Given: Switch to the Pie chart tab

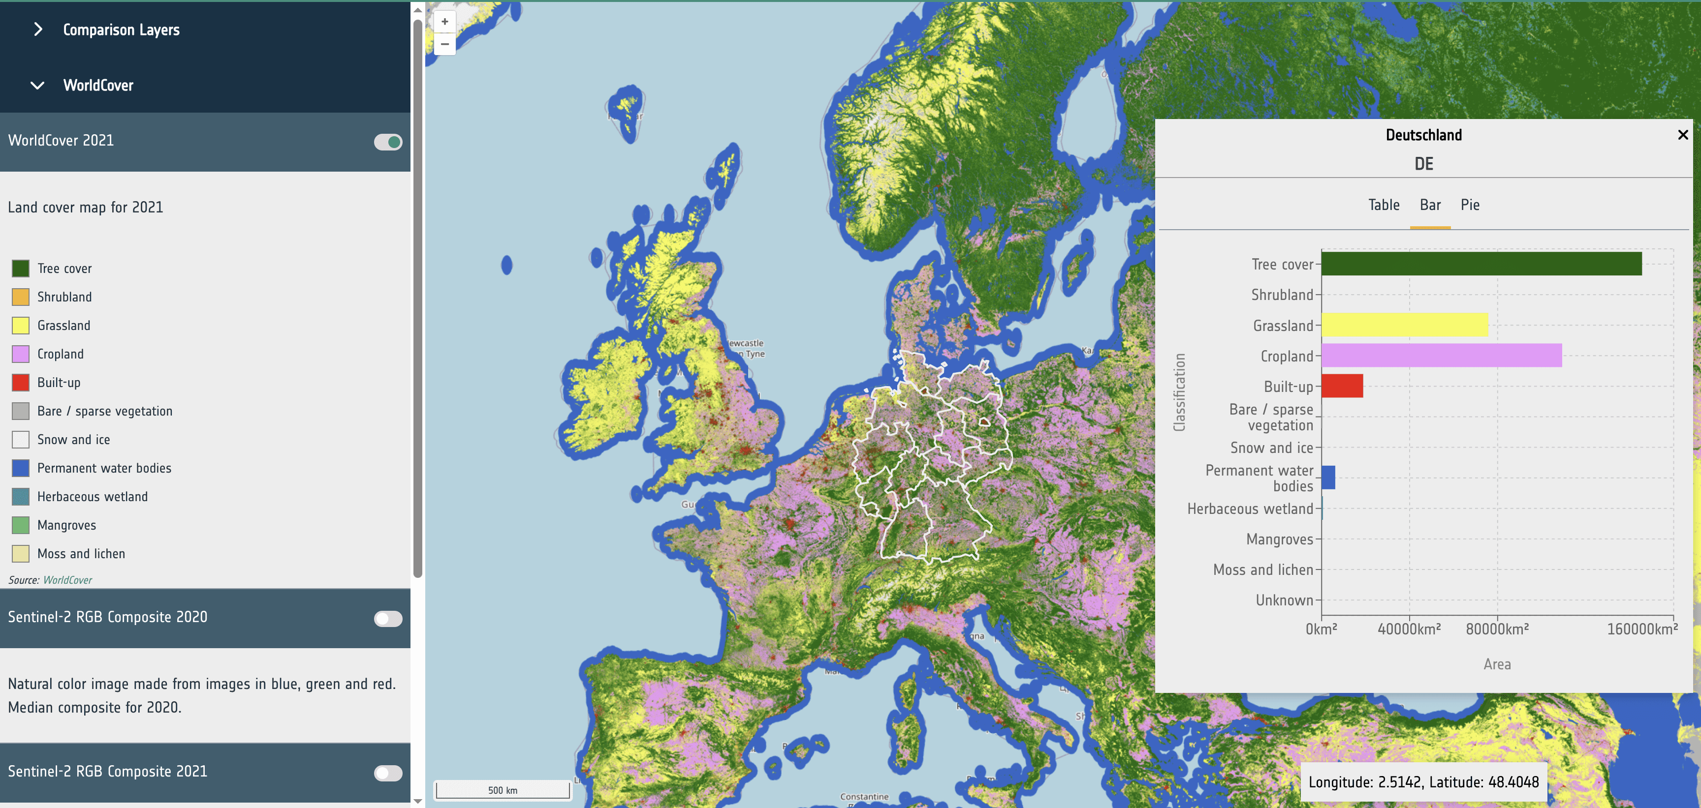Looking at the screenshot, I should coord(1469,205).
